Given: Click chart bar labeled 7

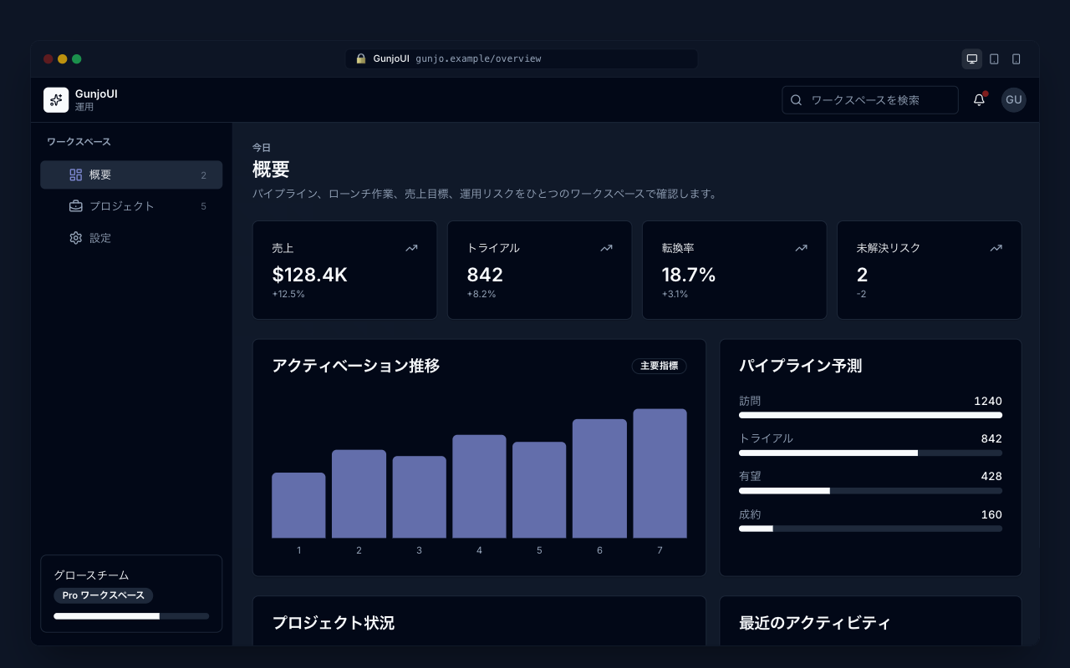Looking at the screenshot, I should [660, 473].
